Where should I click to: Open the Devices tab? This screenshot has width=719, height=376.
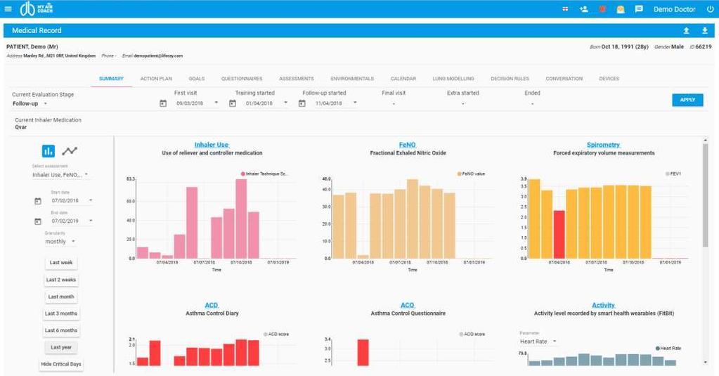coord(609,79)
